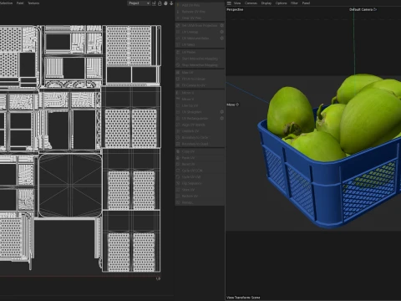401x301 pixels.
Task: Open options gear for UV Rectangularize
Action: pyautogui.click(x=222, y=118)
